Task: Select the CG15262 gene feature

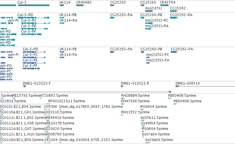Action: pos(174,11)
